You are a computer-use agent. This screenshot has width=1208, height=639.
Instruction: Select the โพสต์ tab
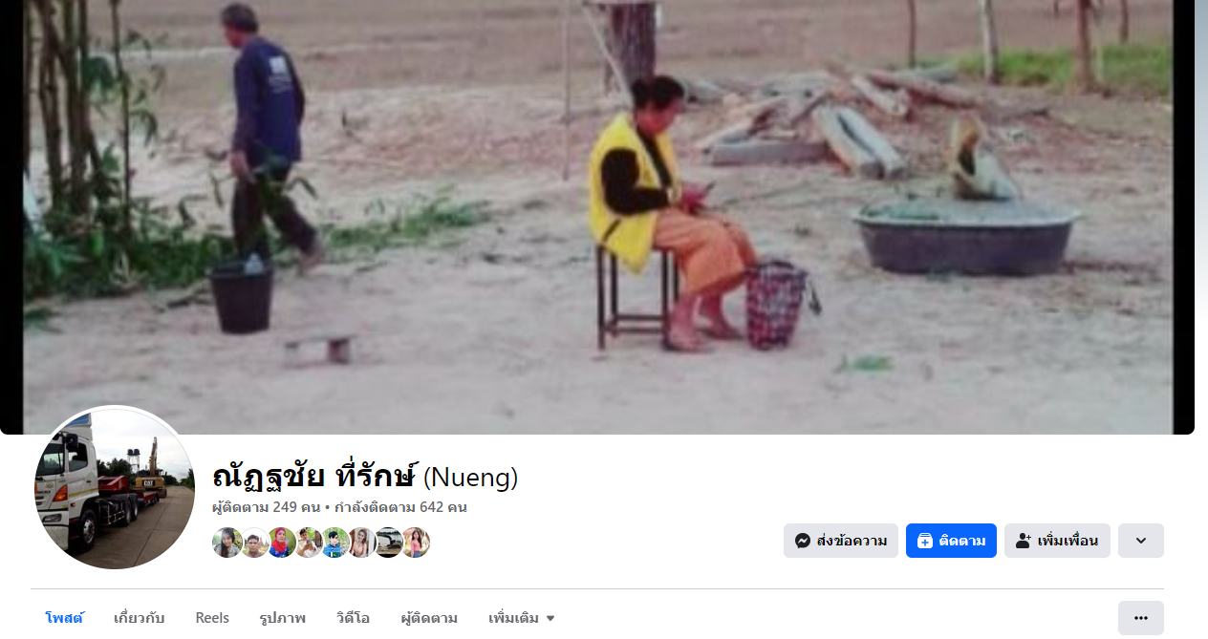point(64,618)
